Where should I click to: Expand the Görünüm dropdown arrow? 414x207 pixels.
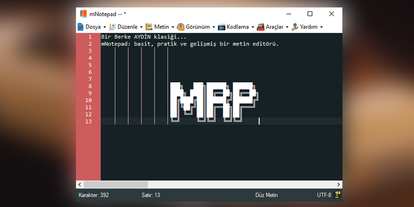[x=213, y=27]
